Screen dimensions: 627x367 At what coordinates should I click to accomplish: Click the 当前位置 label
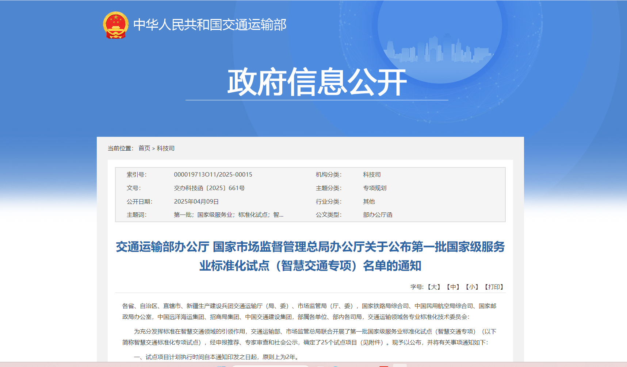121,148
